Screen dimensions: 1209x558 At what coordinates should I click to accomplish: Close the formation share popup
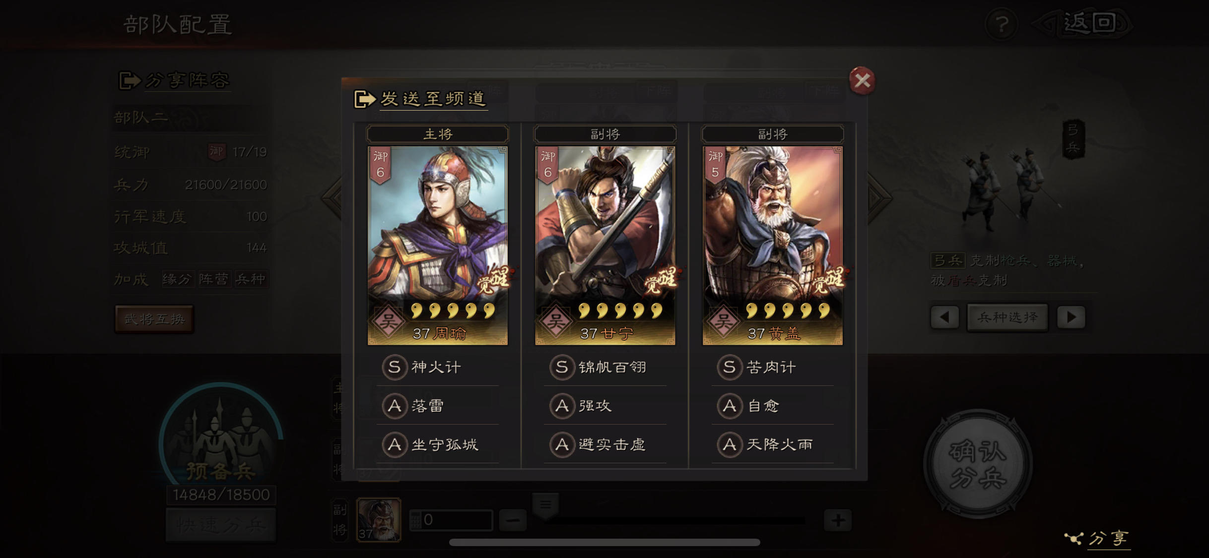tap(863, 80)
